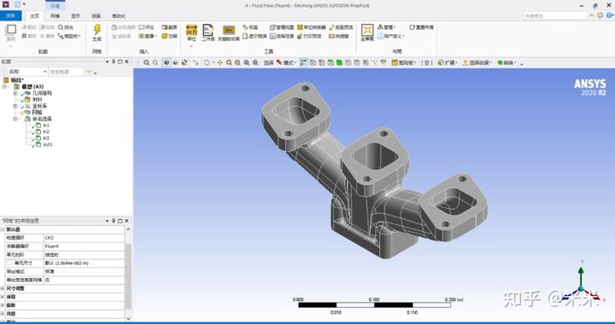
Task: Click the Keyframe Animation filmstrip icon
Action: pyautogui.click(x=229, y=30)
